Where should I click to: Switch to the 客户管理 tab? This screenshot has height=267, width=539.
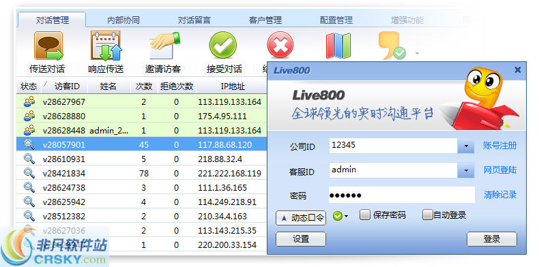tap(265, 20)
